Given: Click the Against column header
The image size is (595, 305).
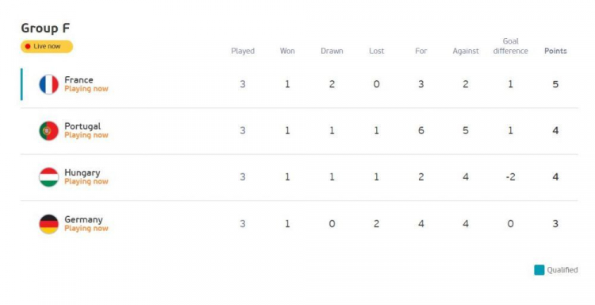Looking at the screenshot, I should [466, 51].
